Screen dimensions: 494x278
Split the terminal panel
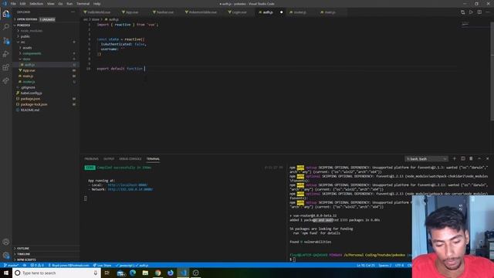(462, 158)
